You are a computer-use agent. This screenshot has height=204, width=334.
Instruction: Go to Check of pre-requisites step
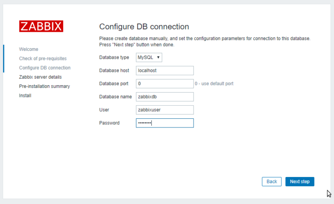pos(43,58)
